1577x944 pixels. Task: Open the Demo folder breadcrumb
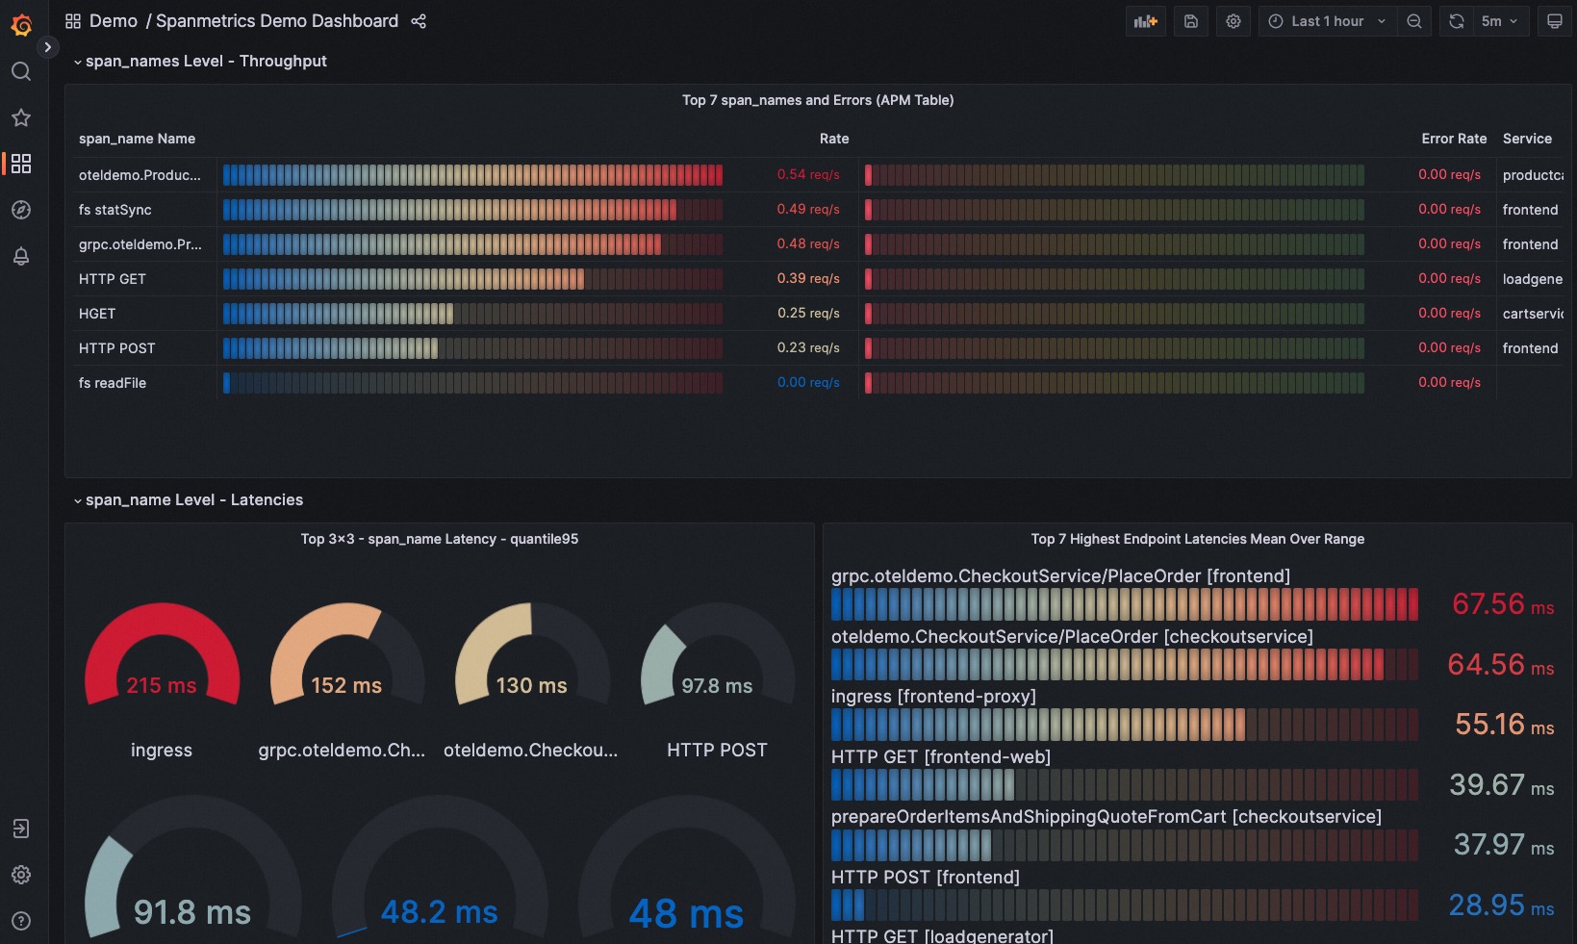[x=114, y=21]
